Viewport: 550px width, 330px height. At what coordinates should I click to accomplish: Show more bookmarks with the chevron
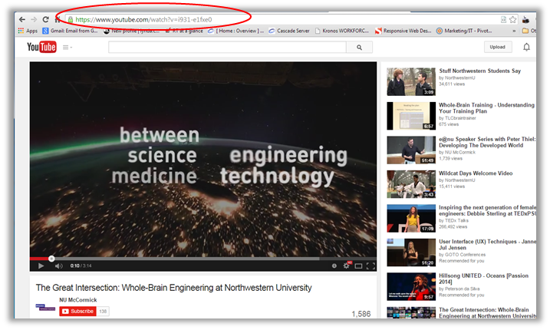[514, 31]
